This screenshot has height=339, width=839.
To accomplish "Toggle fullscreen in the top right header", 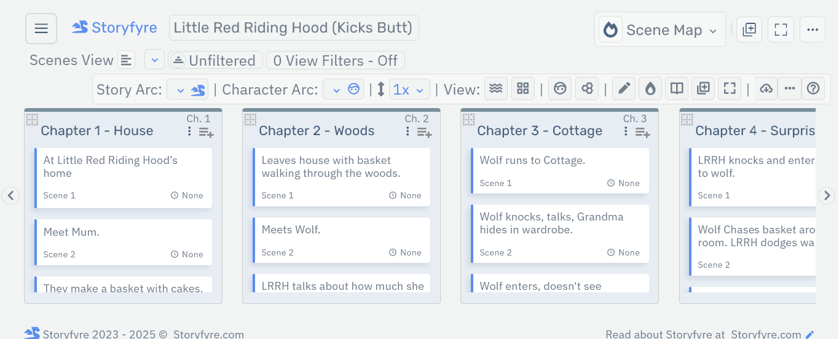I will 781,29.
